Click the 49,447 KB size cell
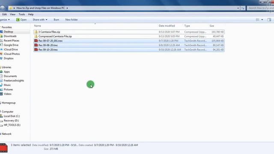The width and height of the screenshot is (274, 154). click(x=218, y=36)
